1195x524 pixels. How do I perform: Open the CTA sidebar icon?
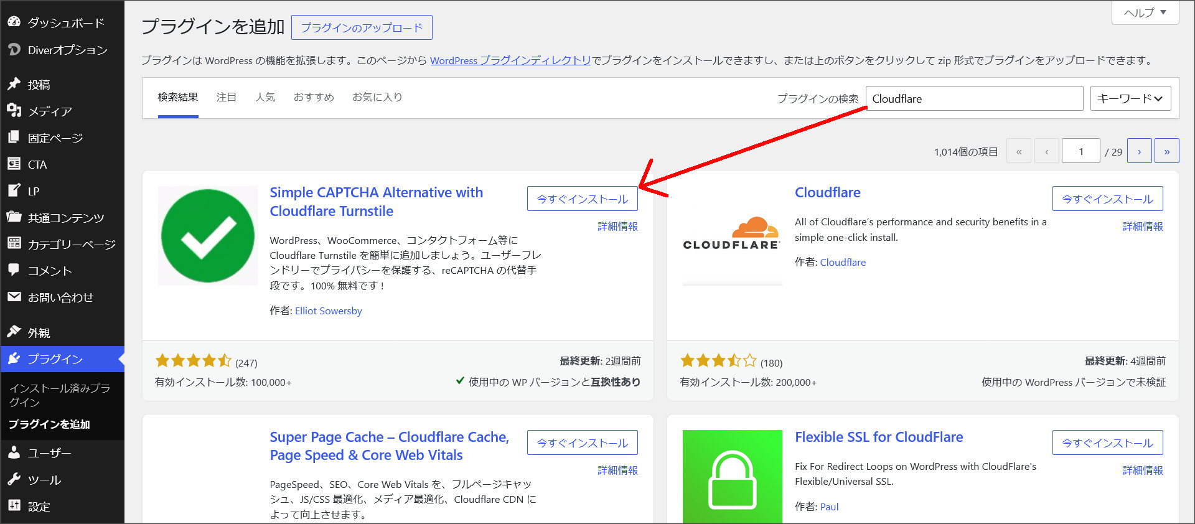click(14, 164)
